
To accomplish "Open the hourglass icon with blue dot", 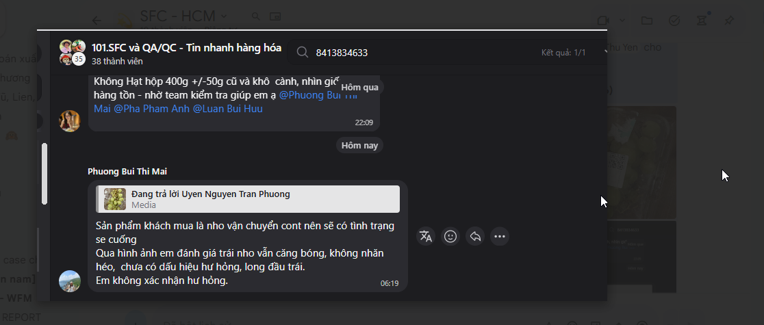I will [x=702, y=21].
